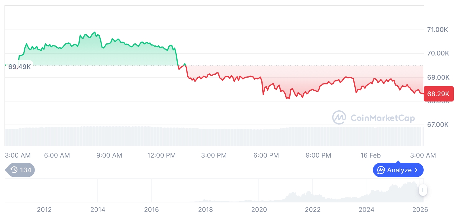
Task: Click the CoinMarketCap watermark logo on chart
Action: 339,117
